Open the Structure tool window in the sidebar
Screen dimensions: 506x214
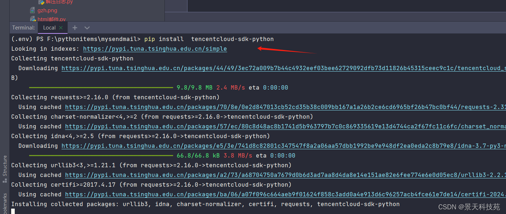point(5,165)
